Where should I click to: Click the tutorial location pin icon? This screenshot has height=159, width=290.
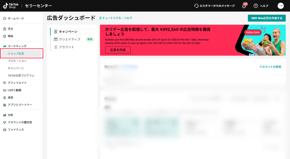tap(100, 18)
